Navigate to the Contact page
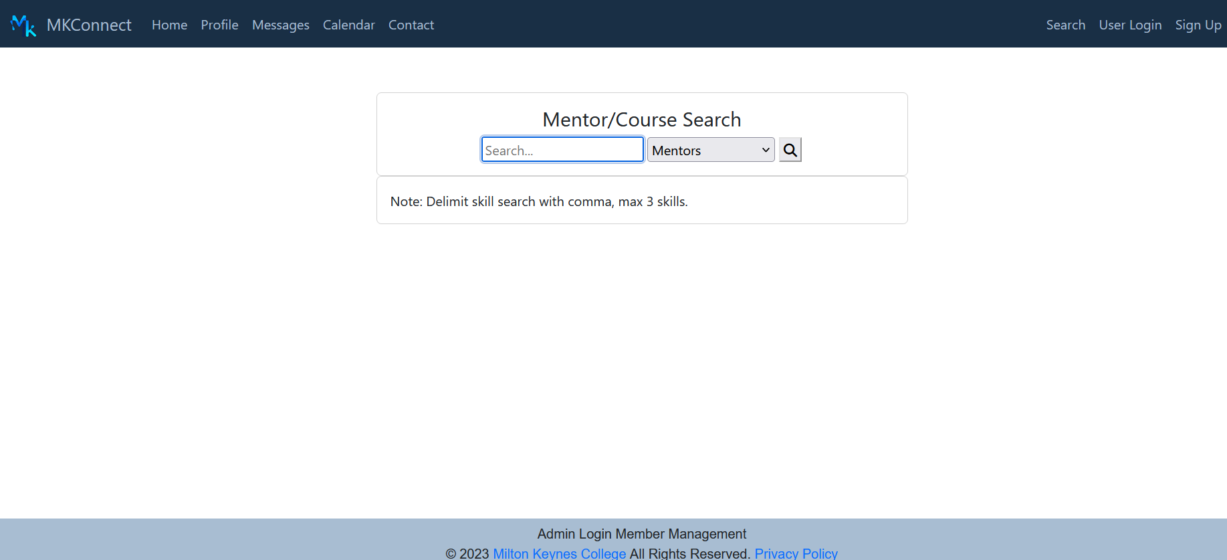Image resolution: width=1227 pixels, height=560 pixels. [411, 25]
